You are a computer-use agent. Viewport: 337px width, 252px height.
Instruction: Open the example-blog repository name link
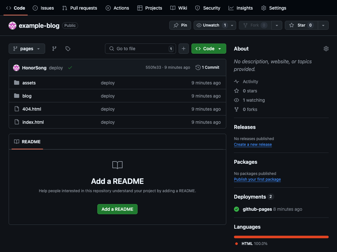click(x=39, y=26)
